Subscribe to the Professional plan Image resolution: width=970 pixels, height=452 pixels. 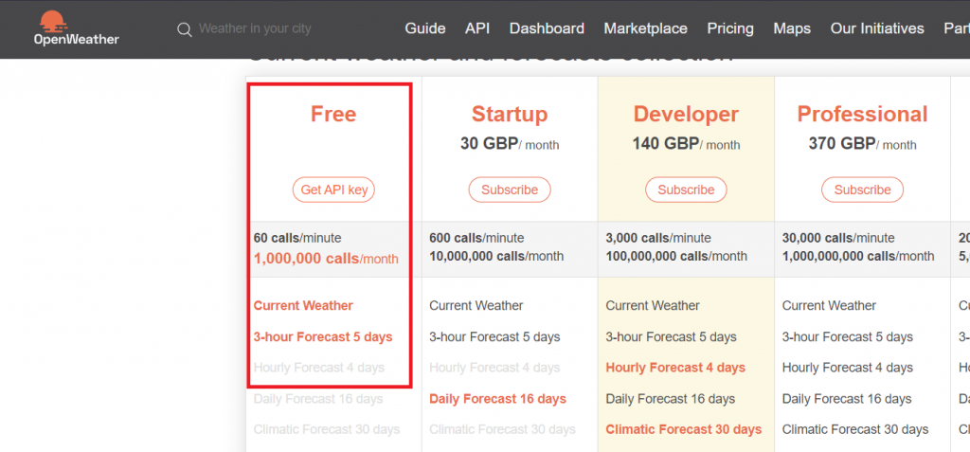coord(862,190)
